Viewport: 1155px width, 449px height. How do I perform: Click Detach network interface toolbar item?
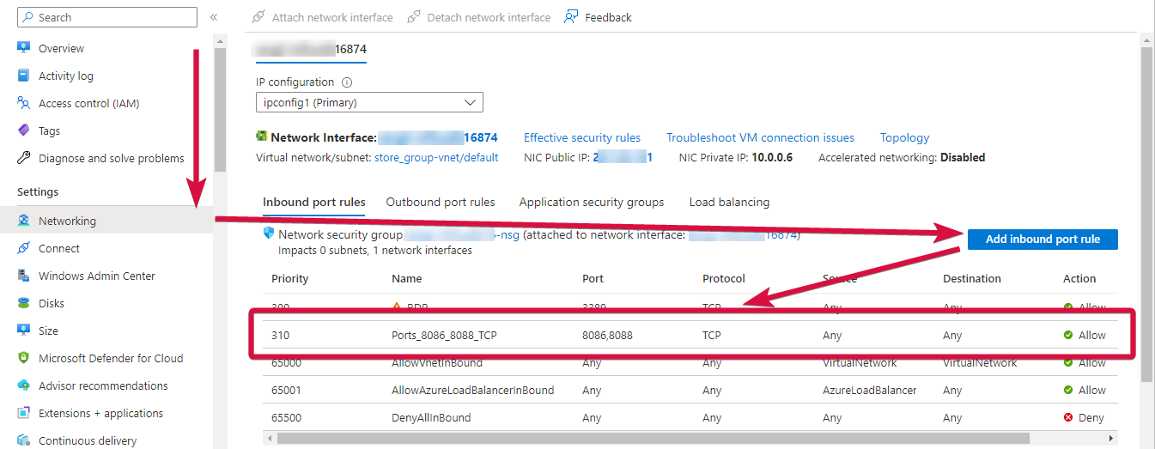pos(479,17)
